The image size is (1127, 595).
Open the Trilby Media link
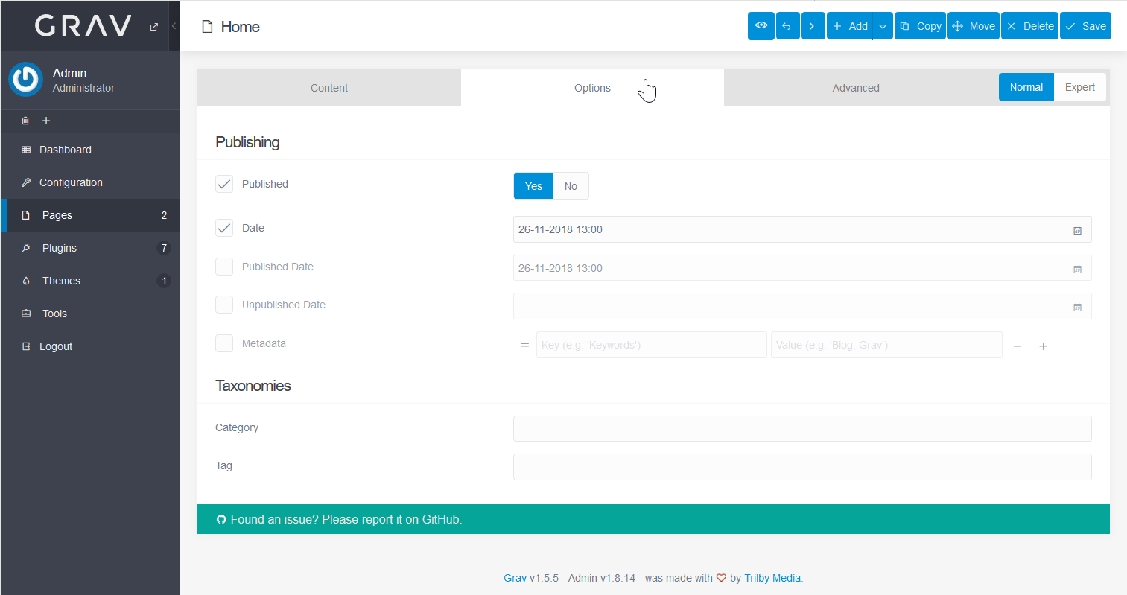772,578
